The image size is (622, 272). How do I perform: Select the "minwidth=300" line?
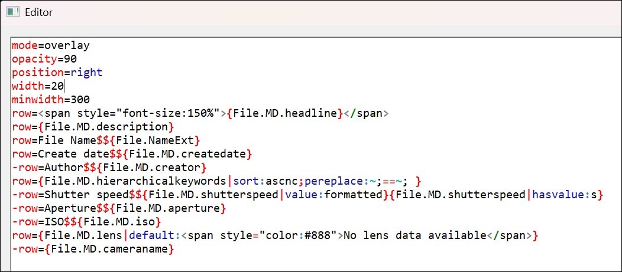point(51,100)
